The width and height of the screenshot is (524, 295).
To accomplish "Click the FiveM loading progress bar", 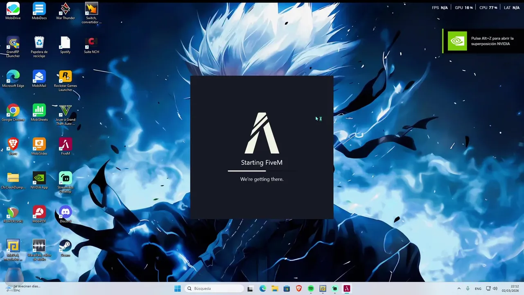I will tap(262, 171).
